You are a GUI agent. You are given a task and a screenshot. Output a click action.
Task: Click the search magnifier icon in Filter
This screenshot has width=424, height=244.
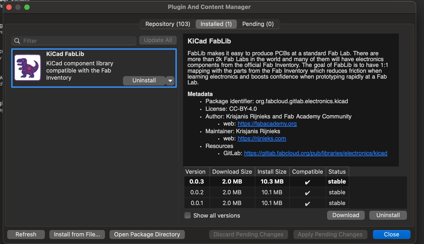[x=17, y=41]
